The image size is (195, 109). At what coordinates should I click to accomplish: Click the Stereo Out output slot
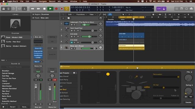(38, 66)
